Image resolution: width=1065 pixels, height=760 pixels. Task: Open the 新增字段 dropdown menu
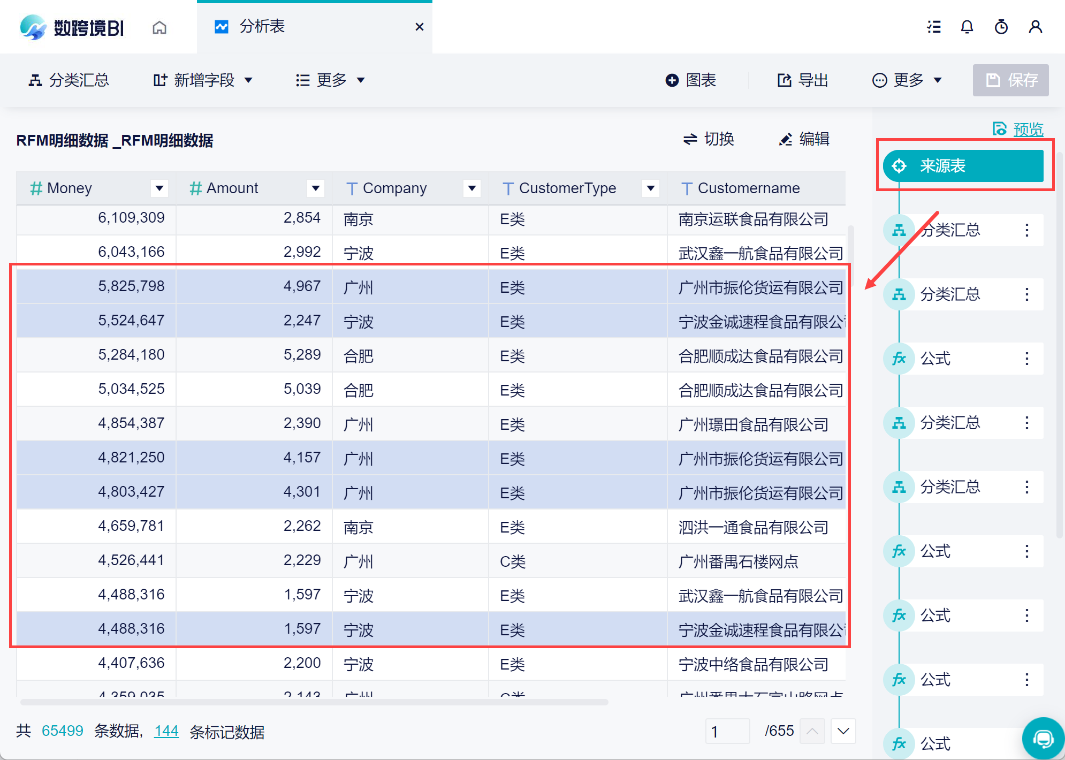point(202,80)
